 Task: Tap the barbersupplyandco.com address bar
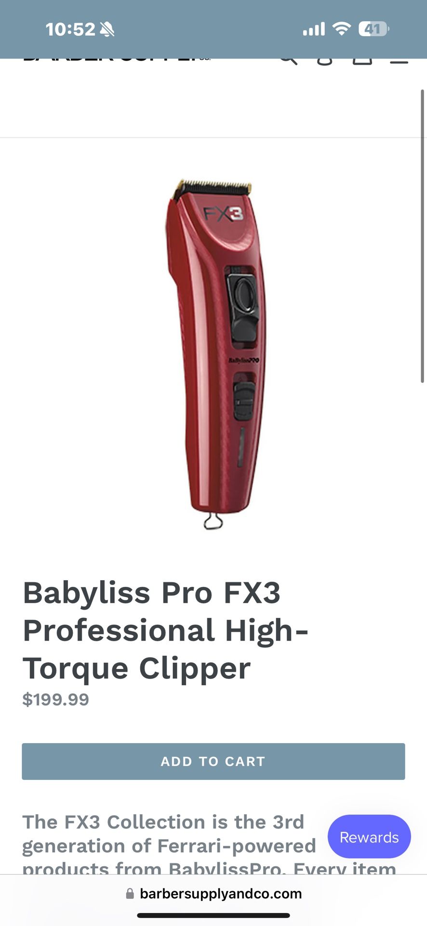(213, 894)
